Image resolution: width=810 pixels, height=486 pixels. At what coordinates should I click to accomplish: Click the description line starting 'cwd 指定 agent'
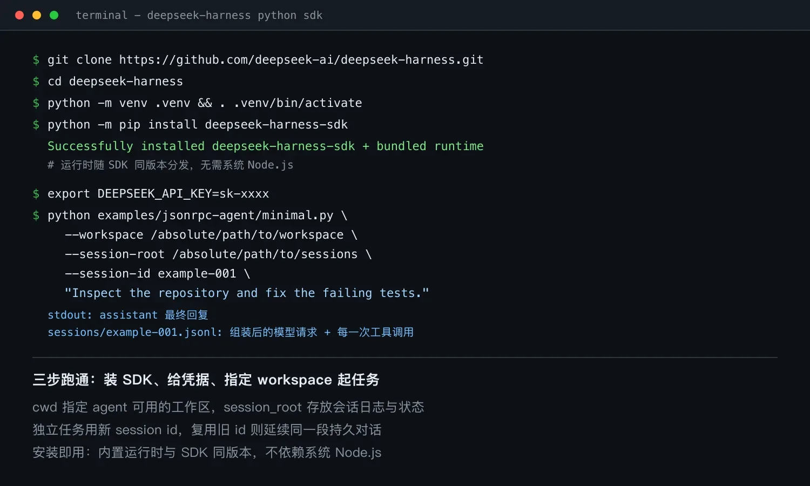point(228,407)
